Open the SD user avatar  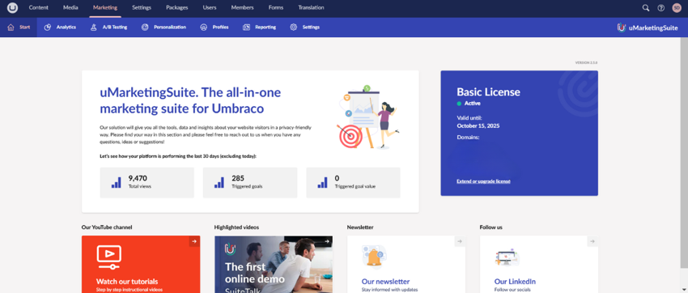click(677, 8)
